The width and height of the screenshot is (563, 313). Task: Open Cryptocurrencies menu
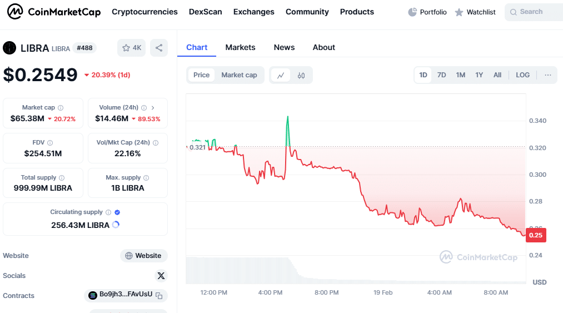point(145,12)
